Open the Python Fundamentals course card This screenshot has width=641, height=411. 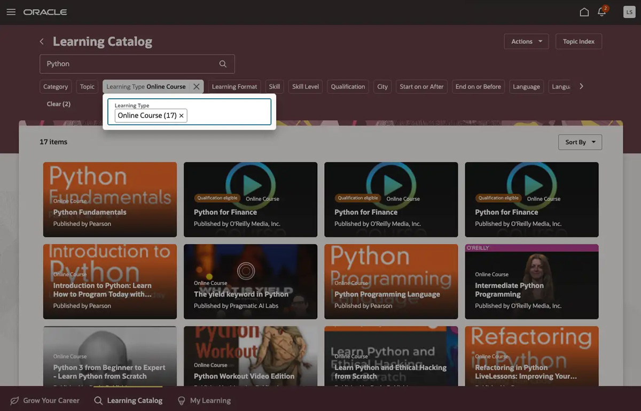110,199
